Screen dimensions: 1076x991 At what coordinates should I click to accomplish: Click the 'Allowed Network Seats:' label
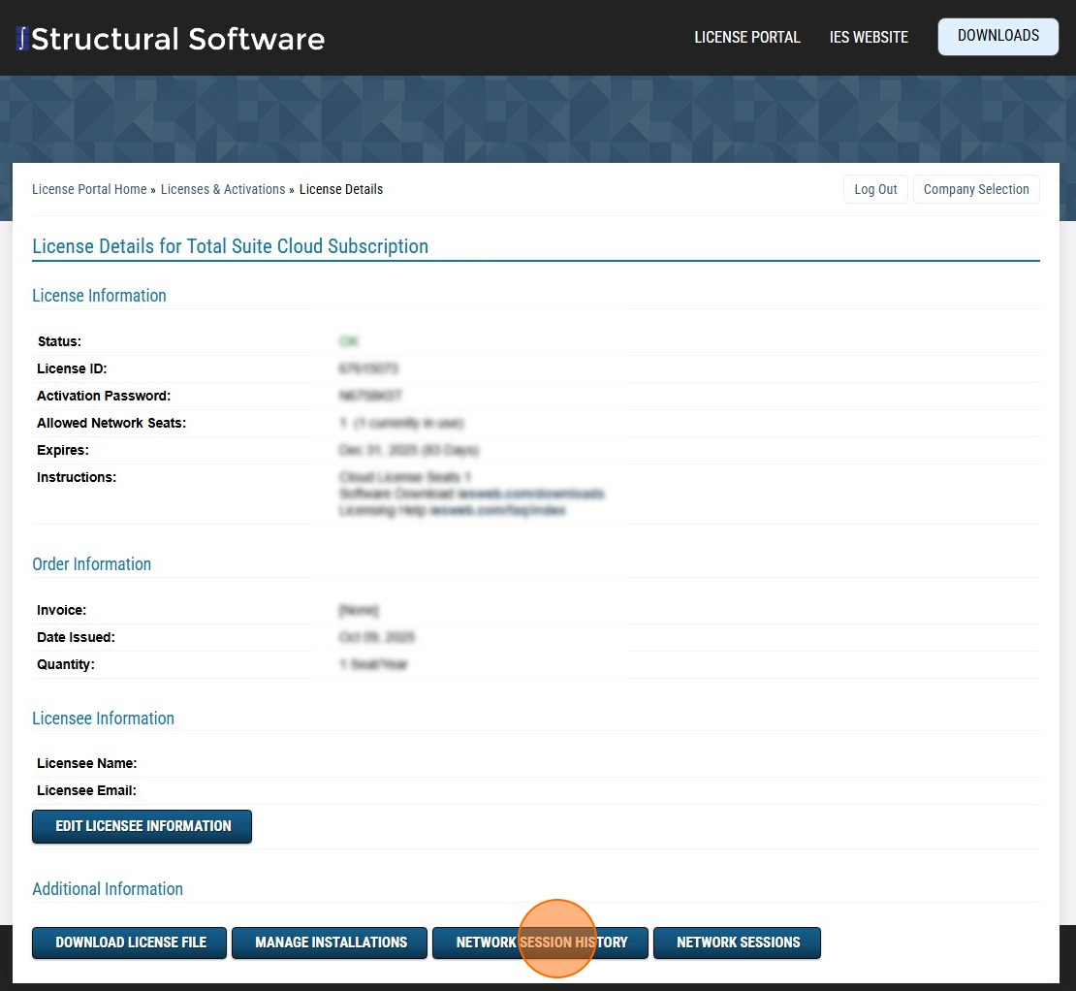pos(111,423)
